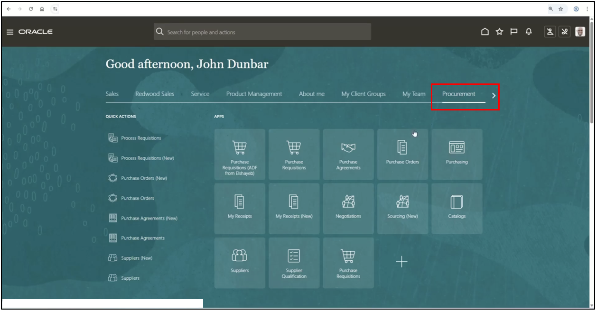This screenshot has width=596, height=311.
Task: Open the Catalogs app tile
Action: [456, 208]
